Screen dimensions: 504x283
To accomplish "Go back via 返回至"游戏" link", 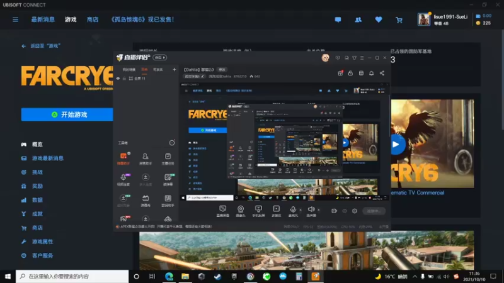I will 42,46.
